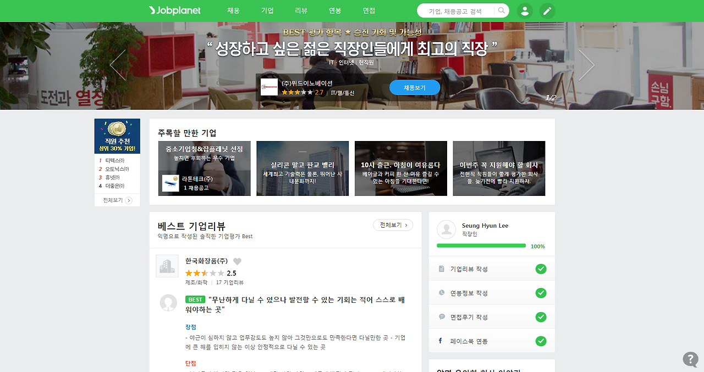Click the Facebook icon beside 페이스북 연동

pyautogui.click(x=440, y=341)
